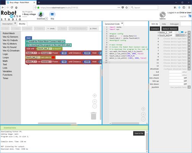Toggle port 5 device button
Viewport: 192px width, 153px height.
[x=189, y=45]
